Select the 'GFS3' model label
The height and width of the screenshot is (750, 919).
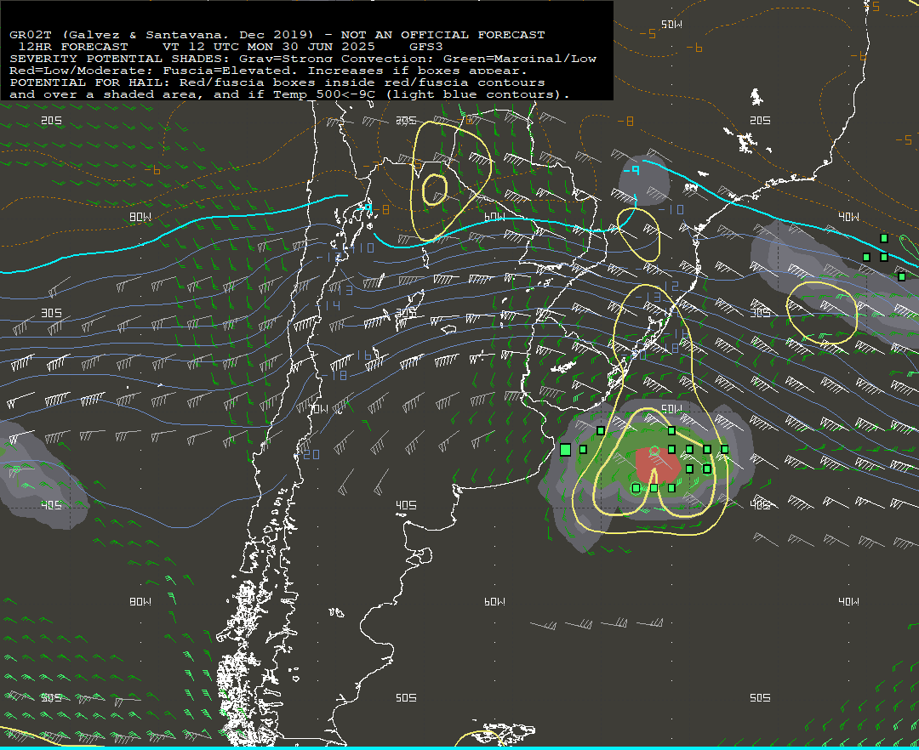click(426, 47)
